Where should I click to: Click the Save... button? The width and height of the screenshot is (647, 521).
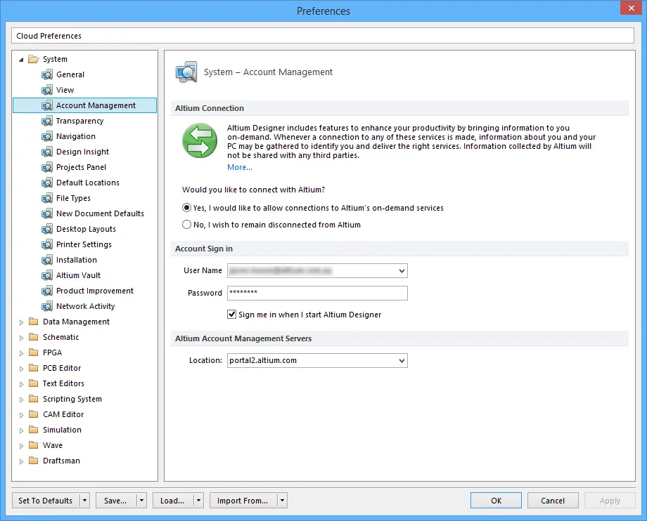tap(116, 501)
